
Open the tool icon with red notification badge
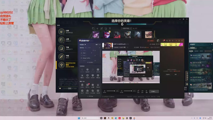pos(88,85)
